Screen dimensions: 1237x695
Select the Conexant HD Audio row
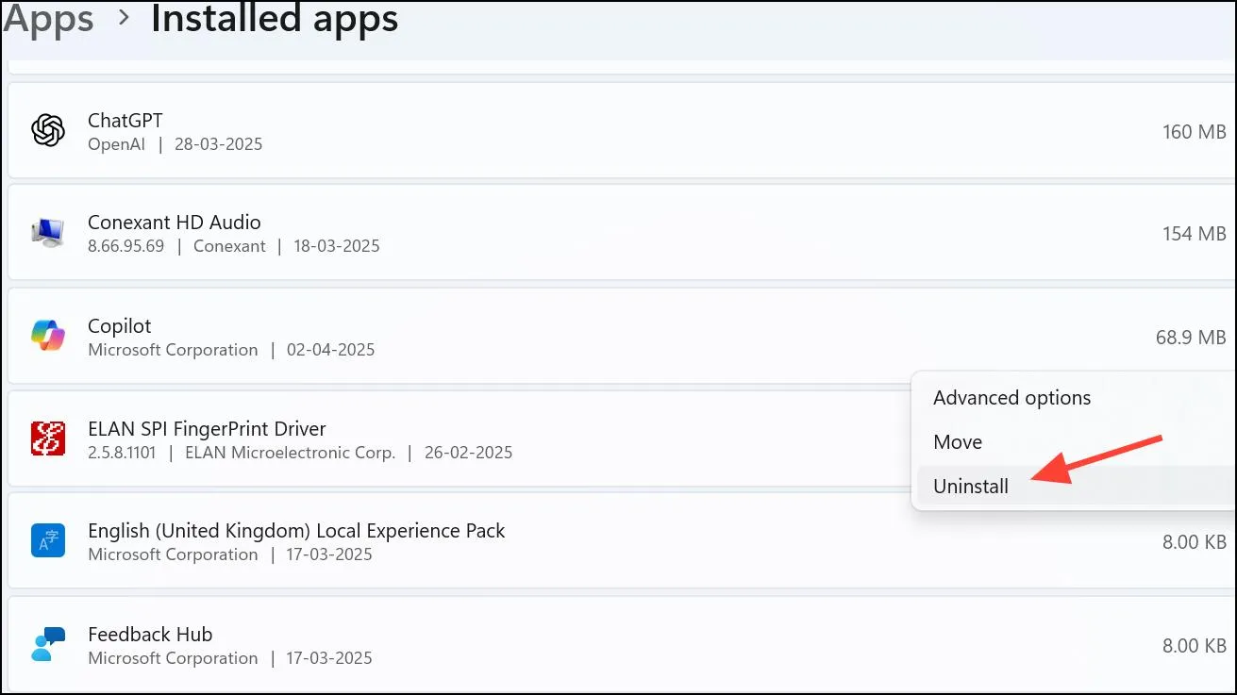coord(620,232)
